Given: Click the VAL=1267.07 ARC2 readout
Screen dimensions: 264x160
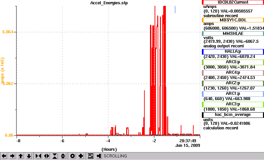Looking at the screenshot, I should pos(243,88).
